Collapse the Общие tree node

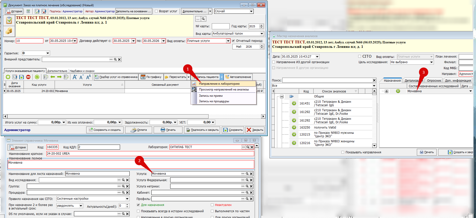click(282, 96)
